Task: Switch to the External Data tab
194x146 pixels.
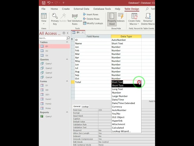Action: tap(82, 9)
